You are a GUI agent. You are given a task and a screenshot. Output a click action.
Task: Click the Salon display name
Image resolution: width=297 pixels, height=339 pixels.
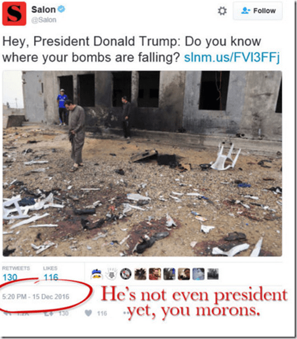pyautogui.click(x=43, y=9)
